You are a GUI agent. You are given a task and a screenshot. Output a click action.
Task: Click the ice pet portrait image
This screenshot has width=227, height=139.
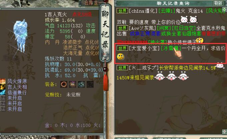pos(21,36)
